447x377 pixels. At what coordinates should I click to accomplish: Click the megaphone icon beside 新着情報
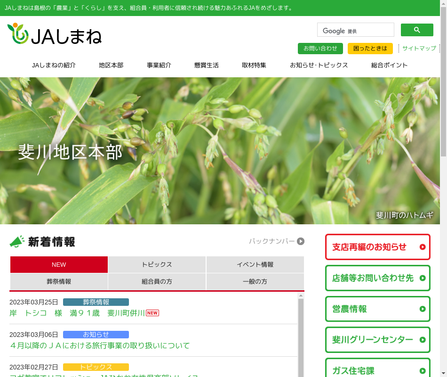(17, 242)
